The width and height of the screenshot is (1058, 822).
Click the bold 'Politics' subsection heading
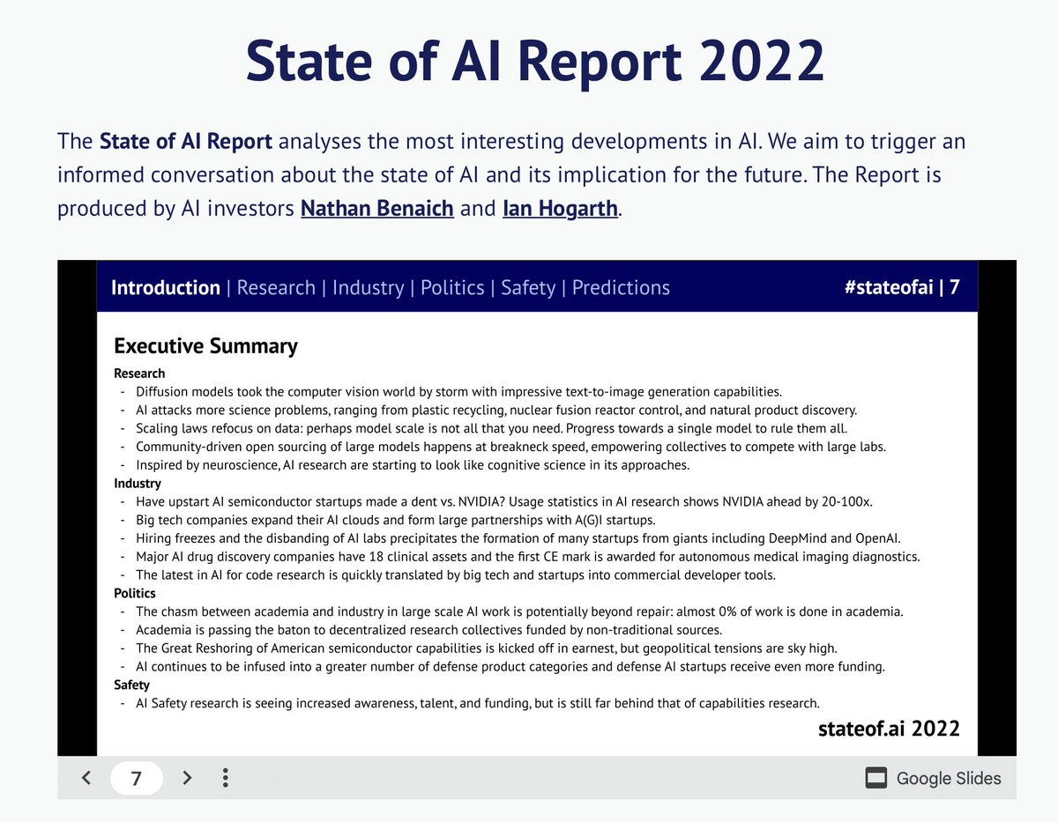coord(135,594)
